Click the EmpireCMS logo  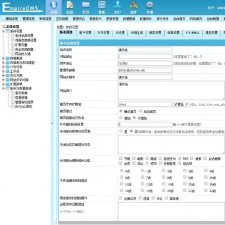pos(22,7)
